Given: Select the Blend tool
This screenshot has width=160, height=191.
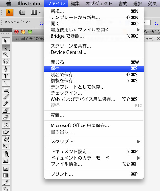Looking at the screenshot, I should [x=6, y=188].
